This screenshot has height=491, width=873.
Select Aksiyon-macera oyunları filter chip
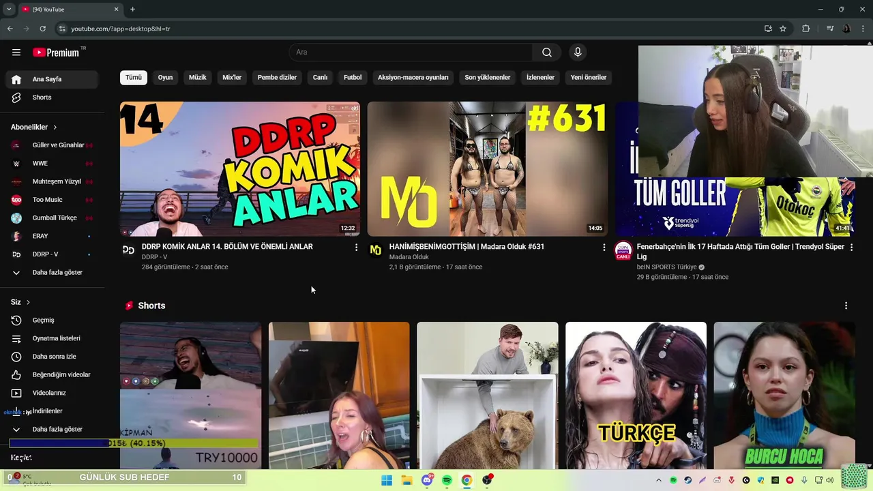[x=413, y=77]
